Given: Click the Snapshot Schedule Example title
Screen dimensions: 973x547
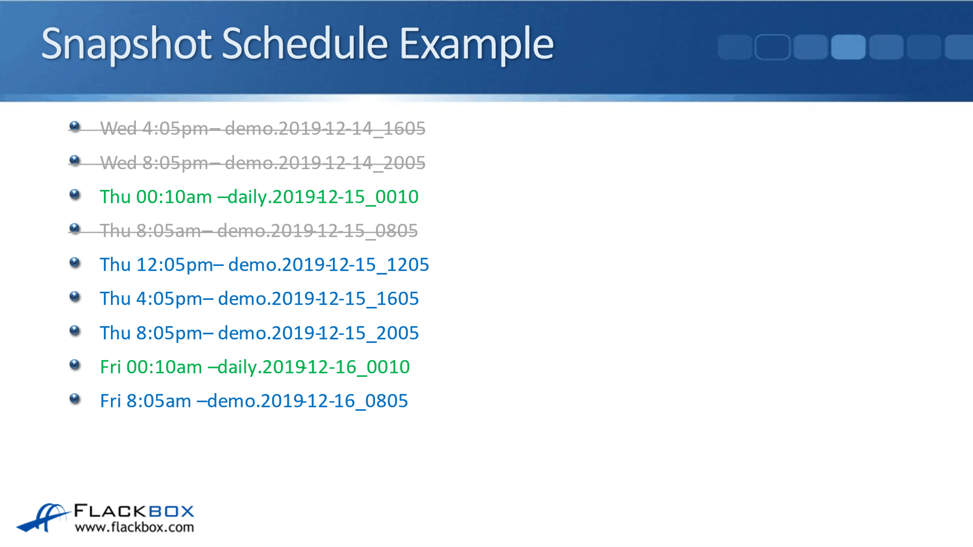Looking at the screenshot, I should point(297,44).
